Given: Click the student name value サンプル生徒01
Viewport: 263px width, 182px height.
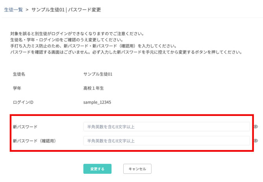Looking at the screenshot, I should tap(98, 74).
